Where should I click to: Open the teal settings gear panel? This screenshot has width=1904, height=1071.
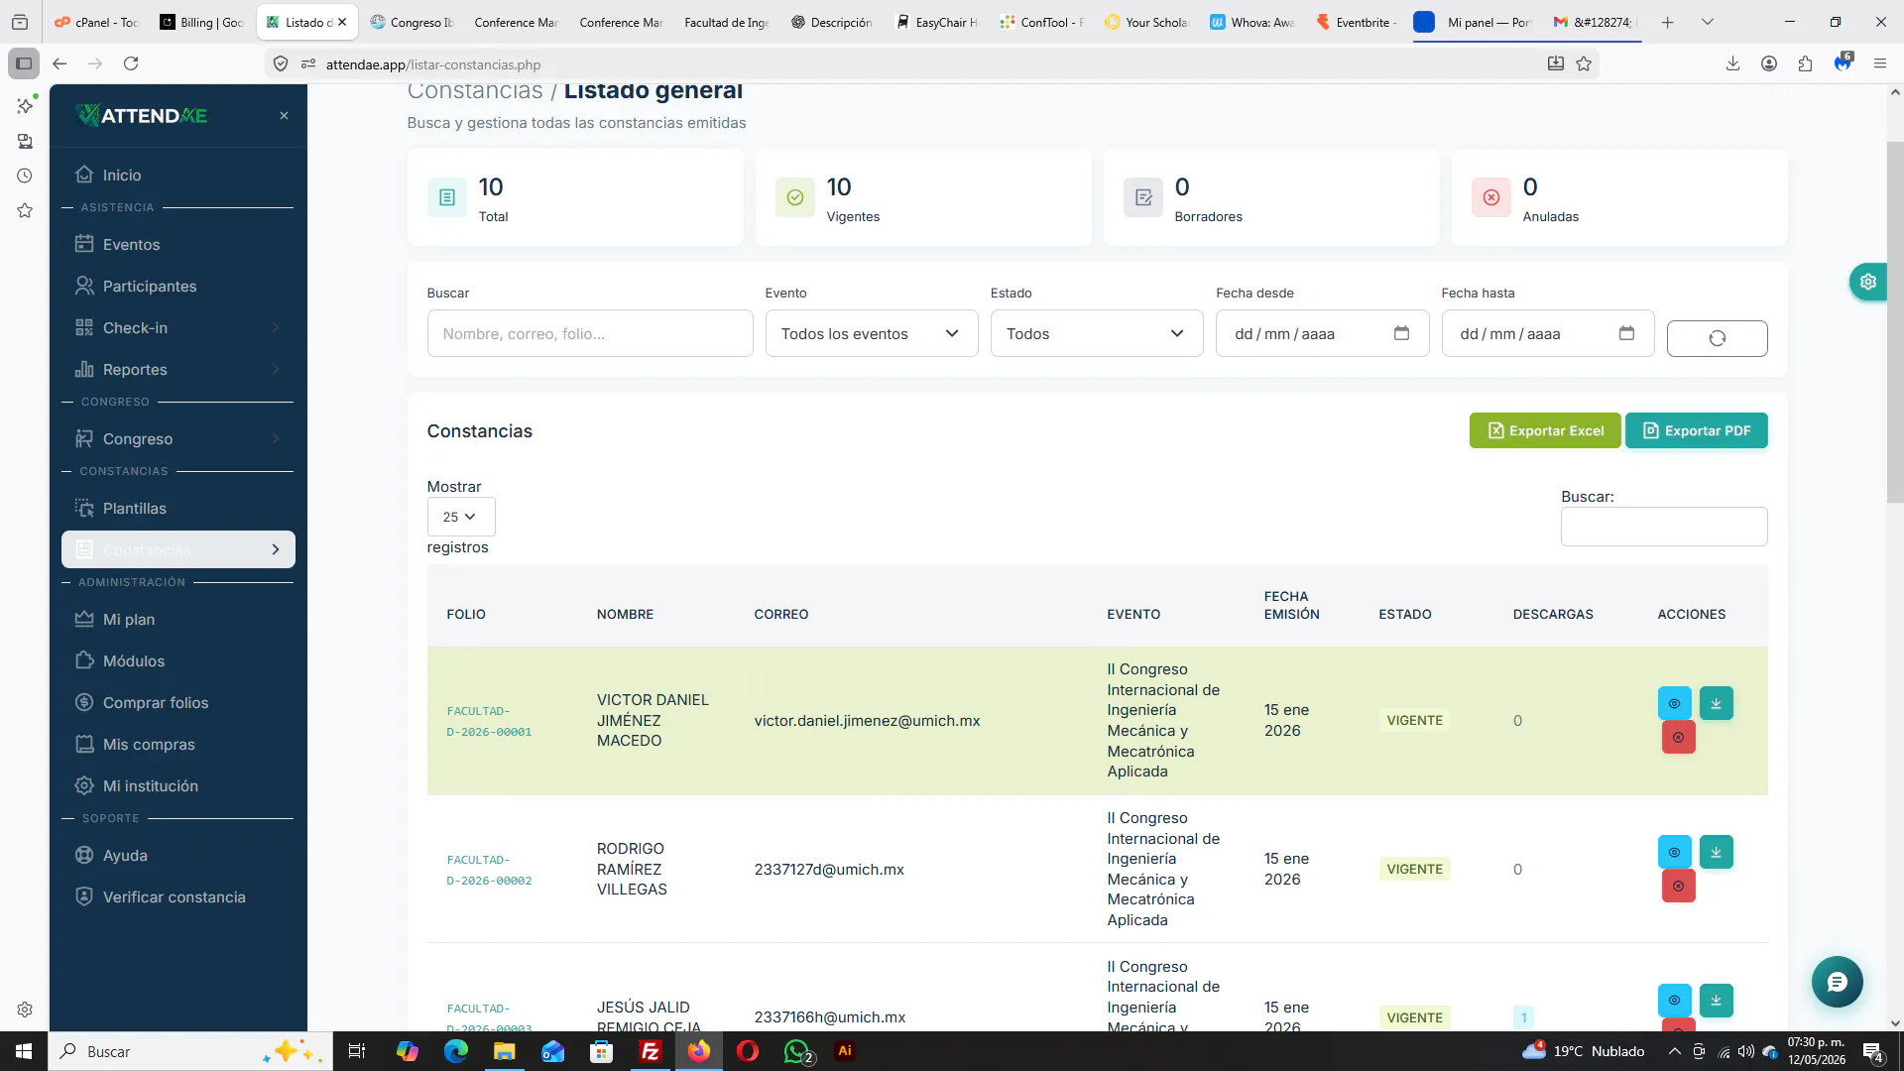click(x=1868, y=282)
